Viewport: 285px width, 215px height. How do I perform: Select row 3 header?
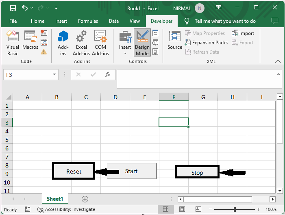pos(7,123)
